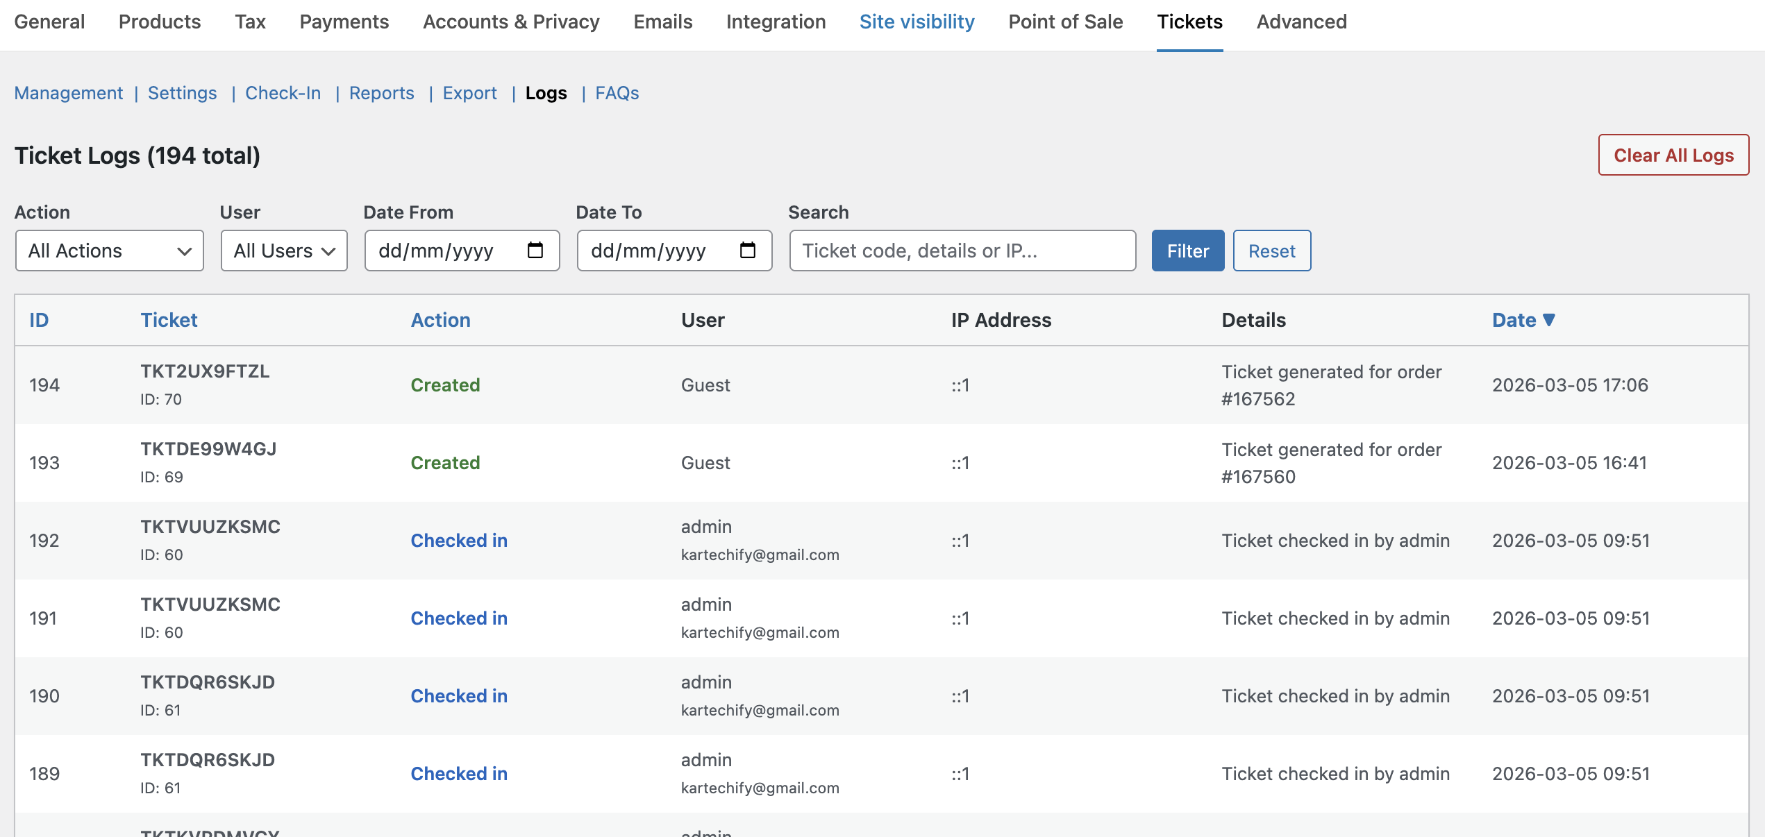Viewport: 1765px width, 837px height.
Task: Switch to the Products tab
Action: [x=160, y=22]
